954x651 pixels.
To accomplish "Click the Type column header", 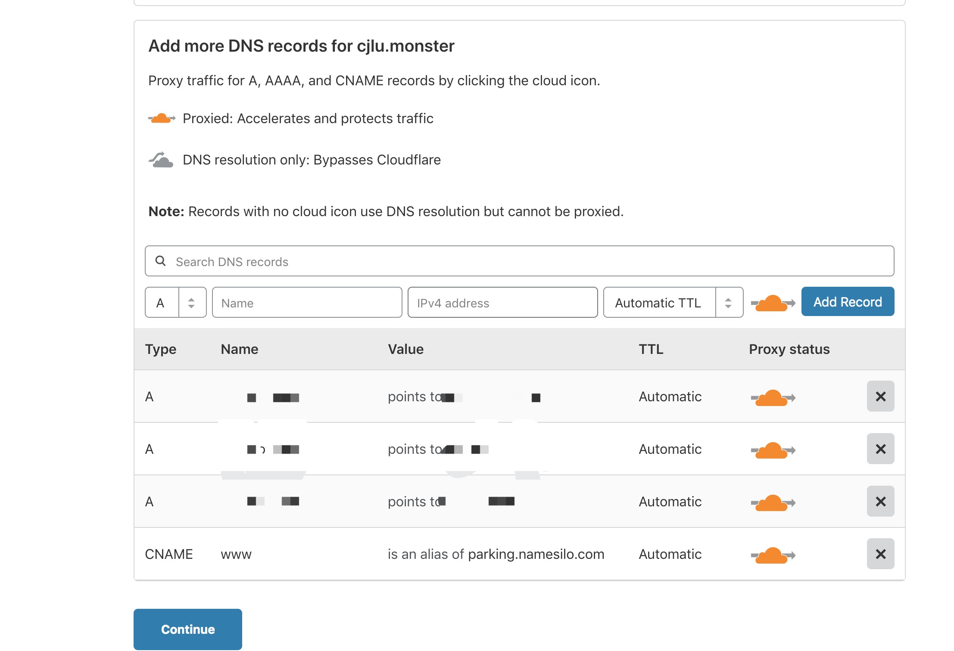I will pos(160,349).
